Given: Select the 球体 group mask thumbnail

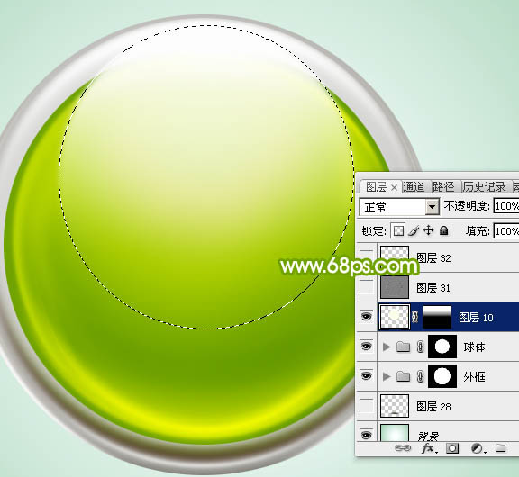Looking at the screenshot, I should [x=442, y=346].
